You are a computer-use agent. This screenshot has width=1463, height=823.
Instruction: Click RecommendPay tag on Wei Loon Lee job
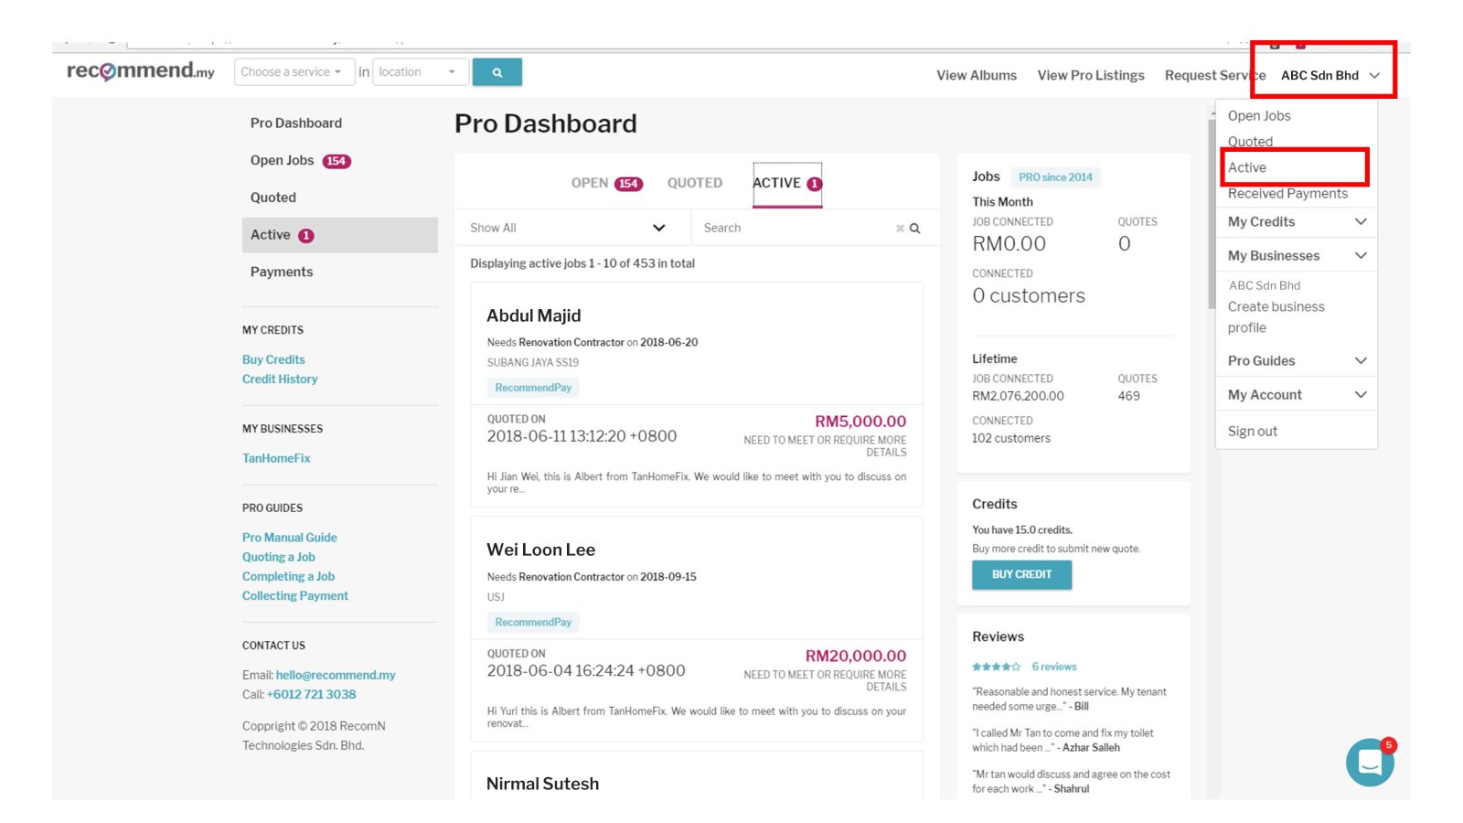coord(533,623)
